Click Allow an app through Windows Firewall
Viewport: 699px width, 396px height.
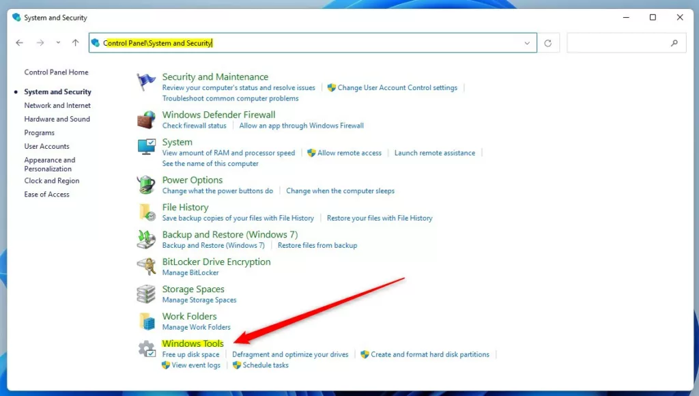(301, 126)
